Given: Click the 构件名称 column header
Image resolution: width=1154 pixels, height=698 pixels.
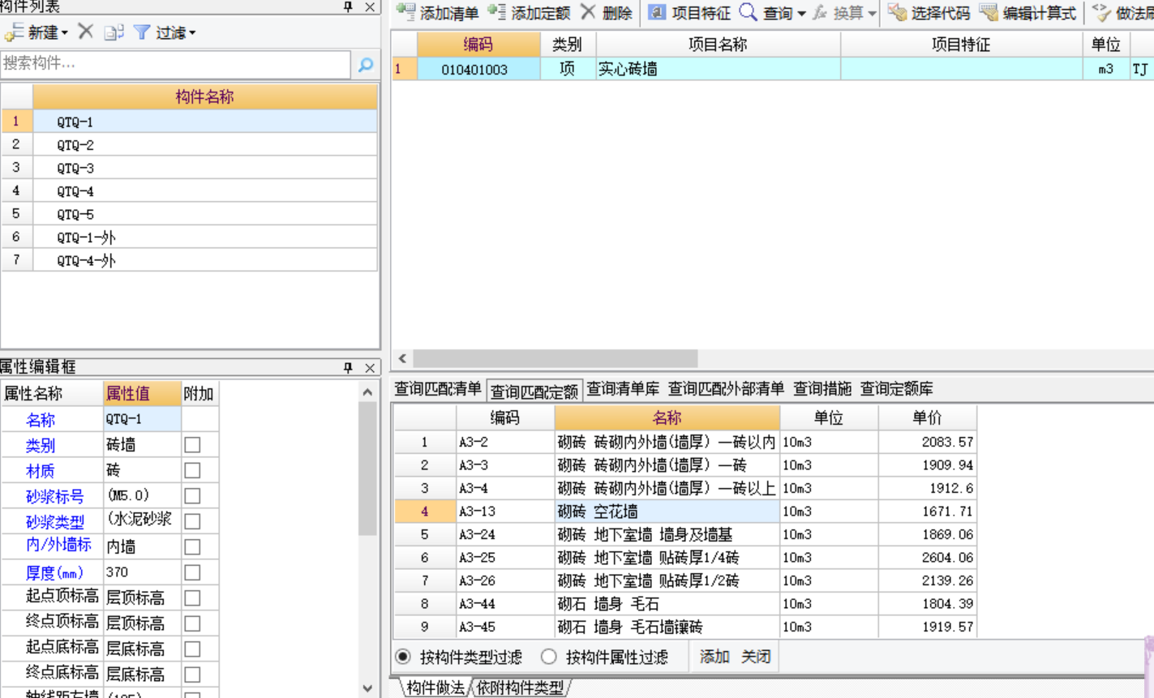Looking at the screenshot, I should coord(204,97).
